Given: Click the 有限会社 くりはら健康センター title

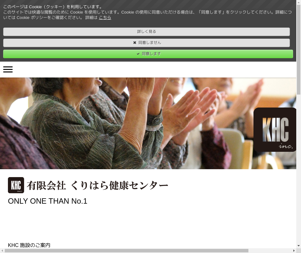Looking at the screenshot, I should [97, 185].
